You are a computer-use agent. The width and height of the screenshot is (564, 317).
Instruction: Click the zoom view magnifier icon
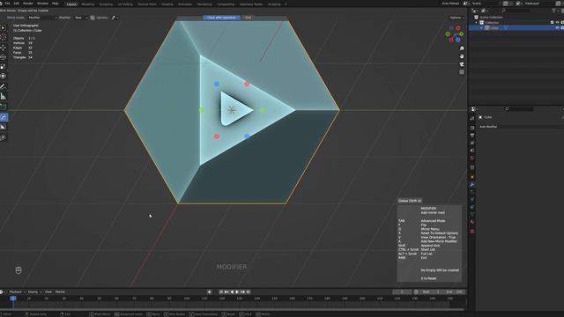click(462, 48)
